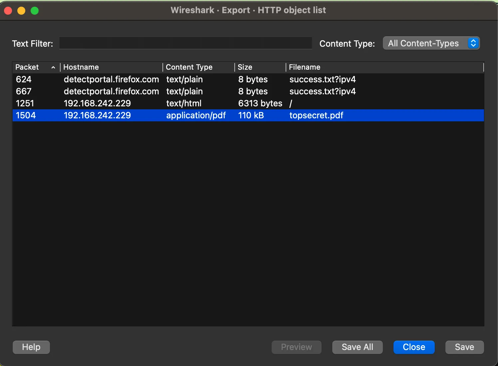Sort the list by Packet column header
Viewport: 498px width, 366px height.
click(x=27, y=67)
